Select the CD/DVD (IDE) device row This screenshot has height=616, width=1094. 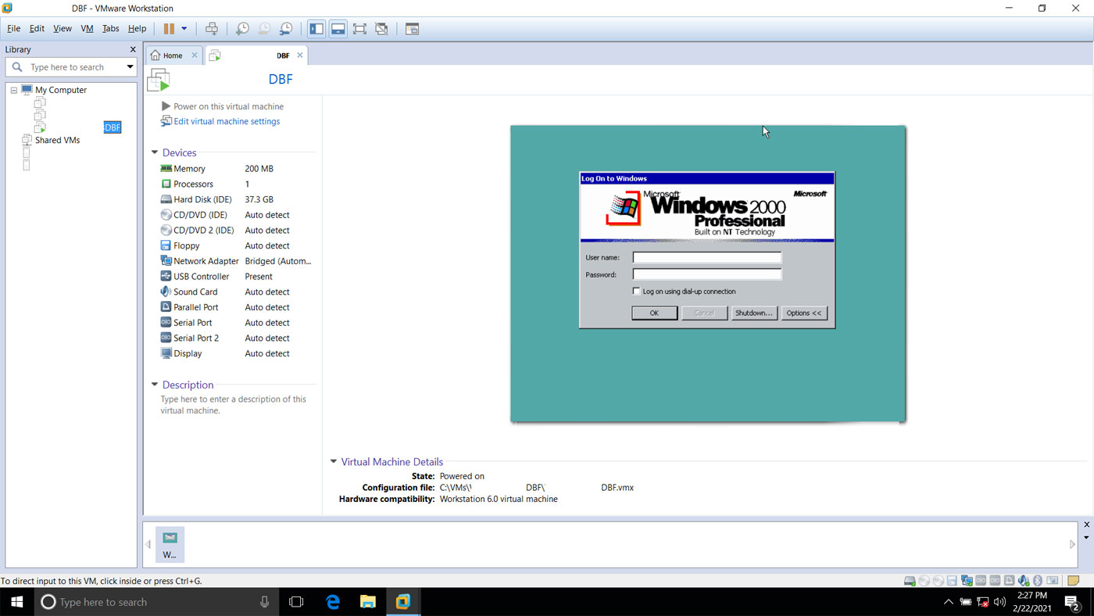coord(236,215)
